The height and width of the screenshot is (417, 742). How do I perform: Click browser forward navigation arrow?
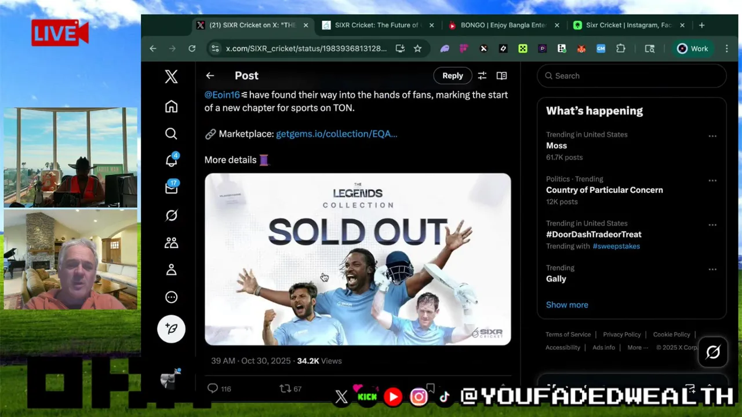172,49
